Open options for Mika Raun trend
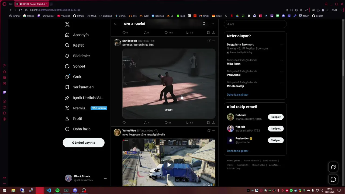 click(282, 61)
